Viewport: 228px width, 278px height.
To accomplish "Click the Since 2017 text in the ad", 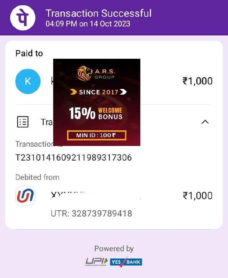I will coord(98,92).
